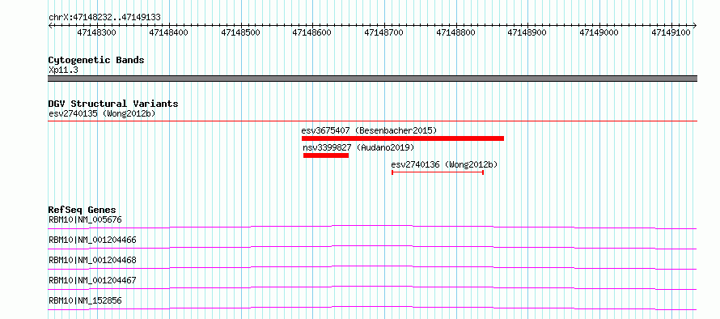Select the RBM10|NM_005676 gene label

click(85, 219)
